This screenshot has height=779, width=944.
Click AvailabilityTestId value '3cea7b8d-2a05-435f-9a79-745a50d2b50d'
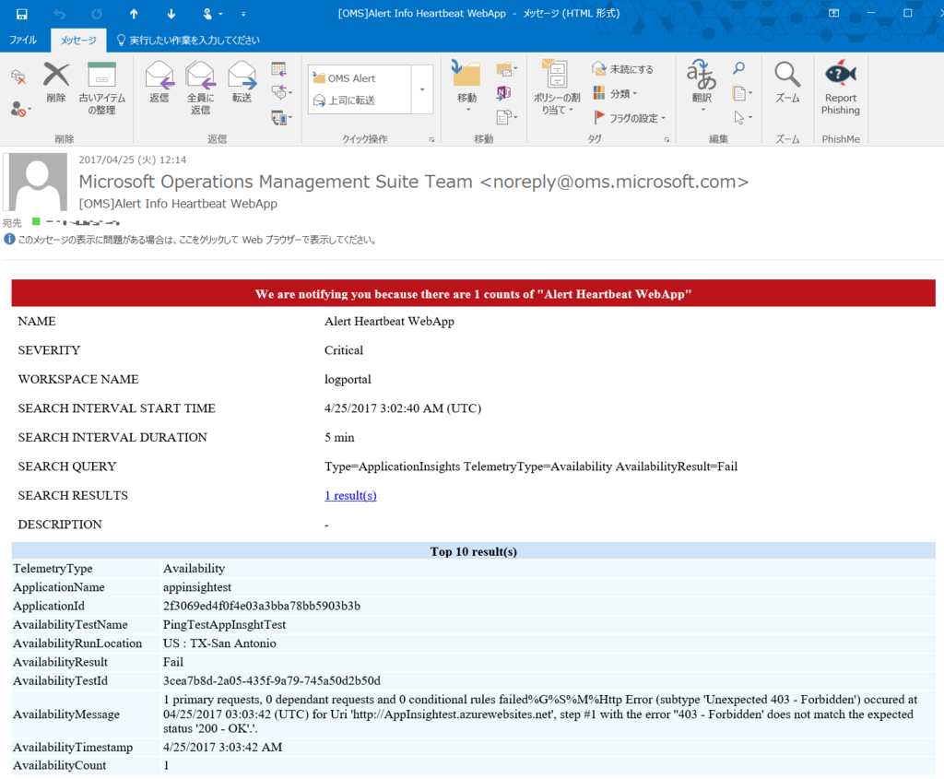[272, 680]
